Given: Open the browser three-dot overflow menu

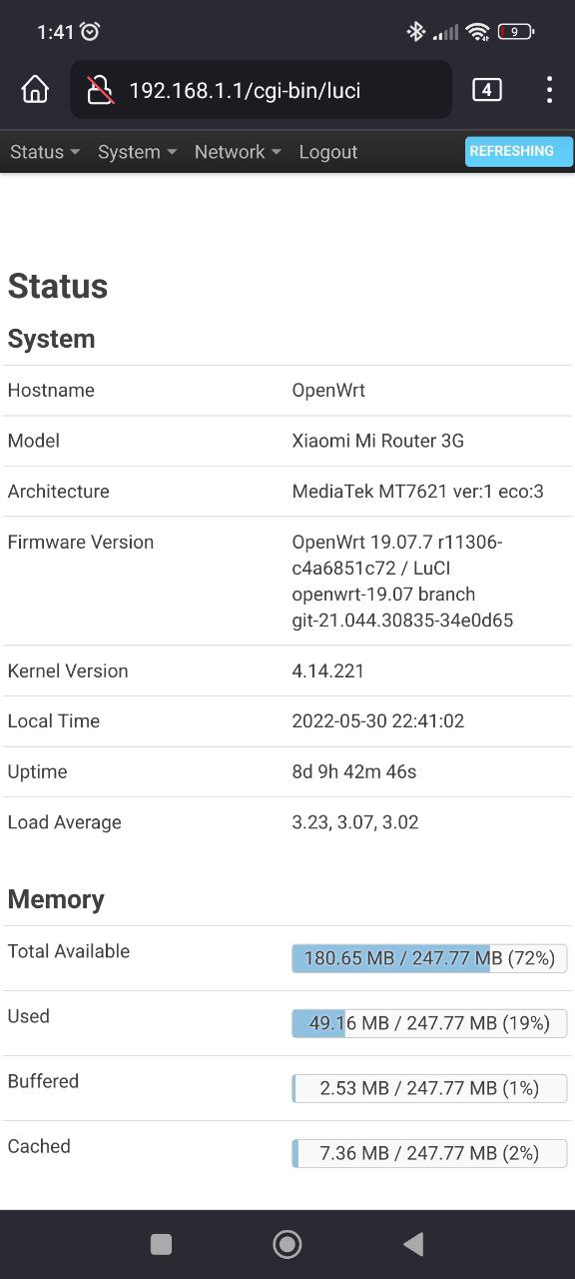Looking at the screenshot, I should point(549,90).
